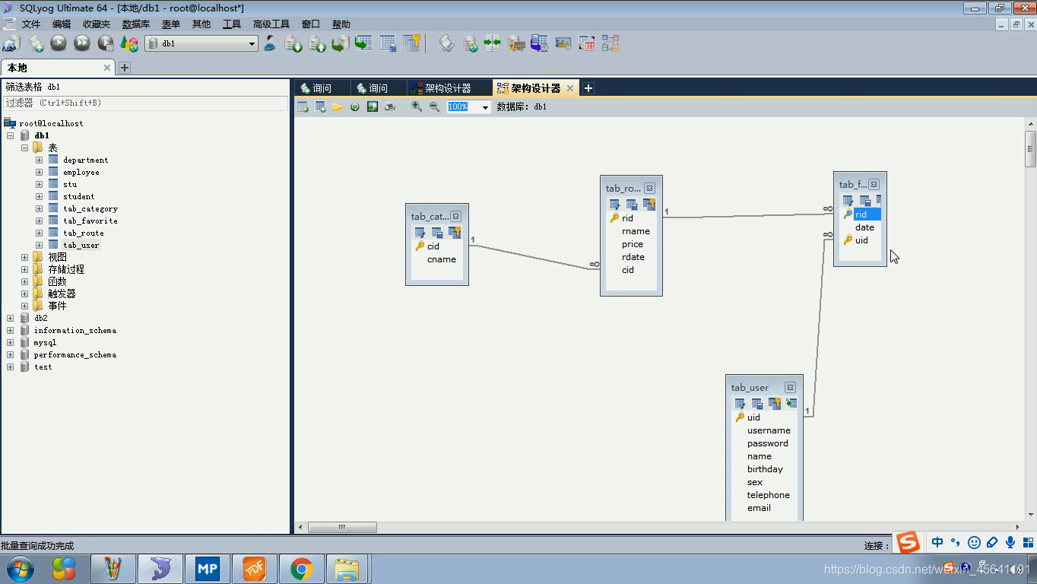The width and height of the screenshot is (1037, 584).
Task: Click the Sogou IME emoji face icon
Action: coord(974,542)
